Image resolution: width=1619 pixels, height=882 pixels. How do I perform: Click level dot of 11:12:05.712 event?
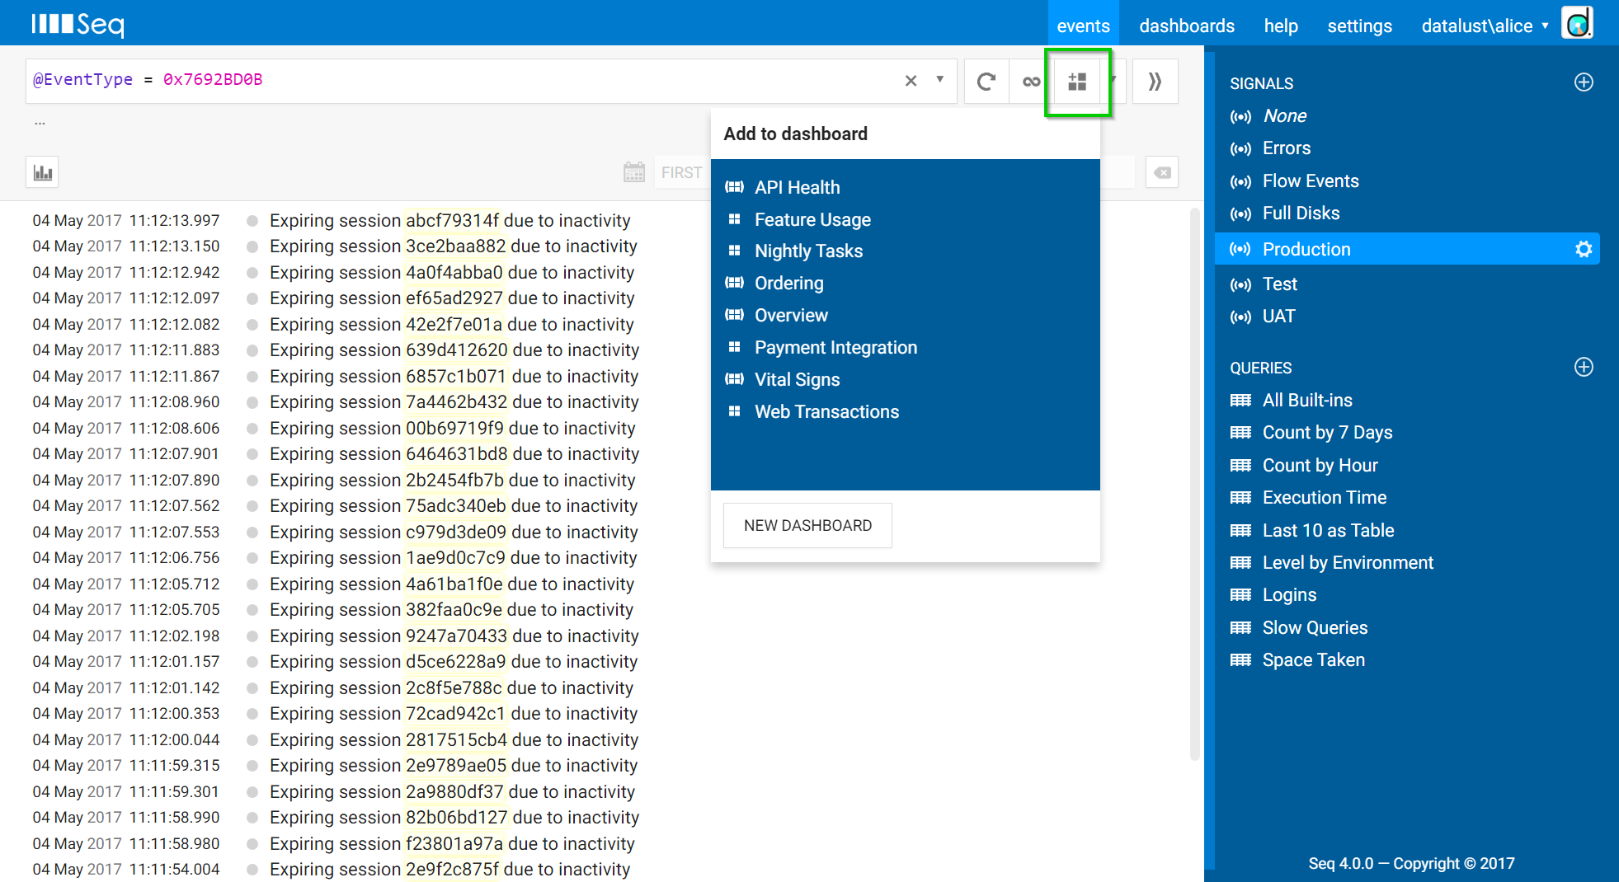point(252,584)
